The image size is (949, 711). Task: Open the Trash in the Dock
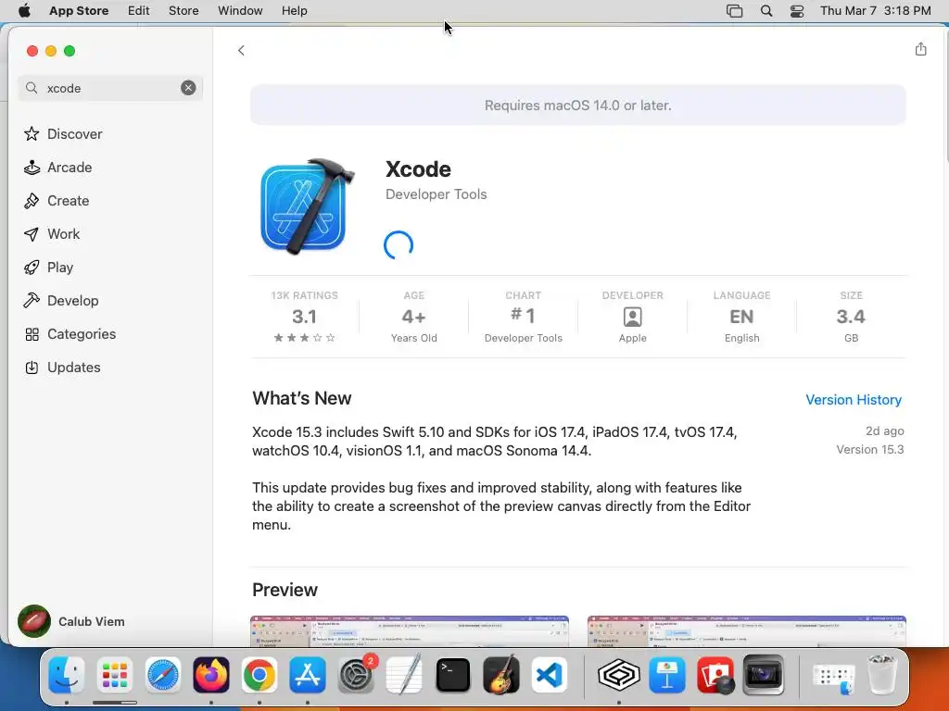(x=881, y=674)
